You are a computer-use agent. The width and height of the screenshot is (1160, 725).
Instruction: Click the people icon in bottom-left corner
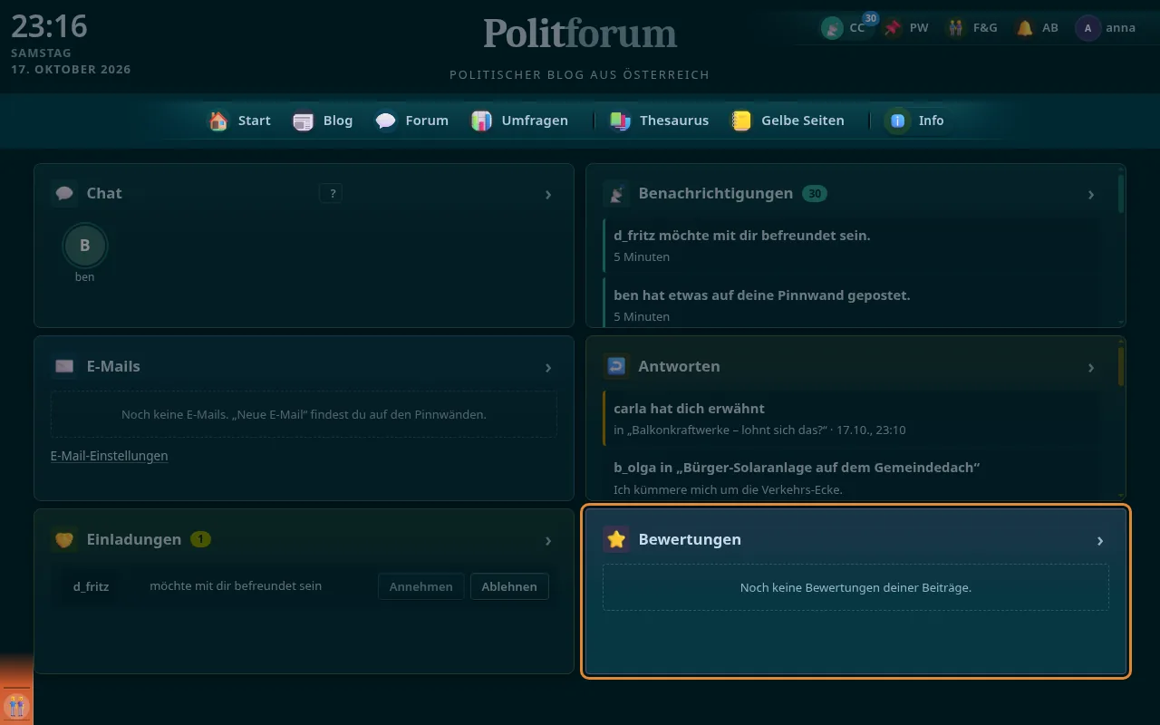point(16,705)
